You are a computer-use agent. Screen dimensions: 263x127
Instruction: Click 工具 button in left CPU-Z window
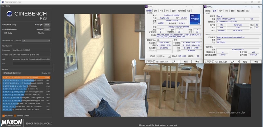pos(174,62)
